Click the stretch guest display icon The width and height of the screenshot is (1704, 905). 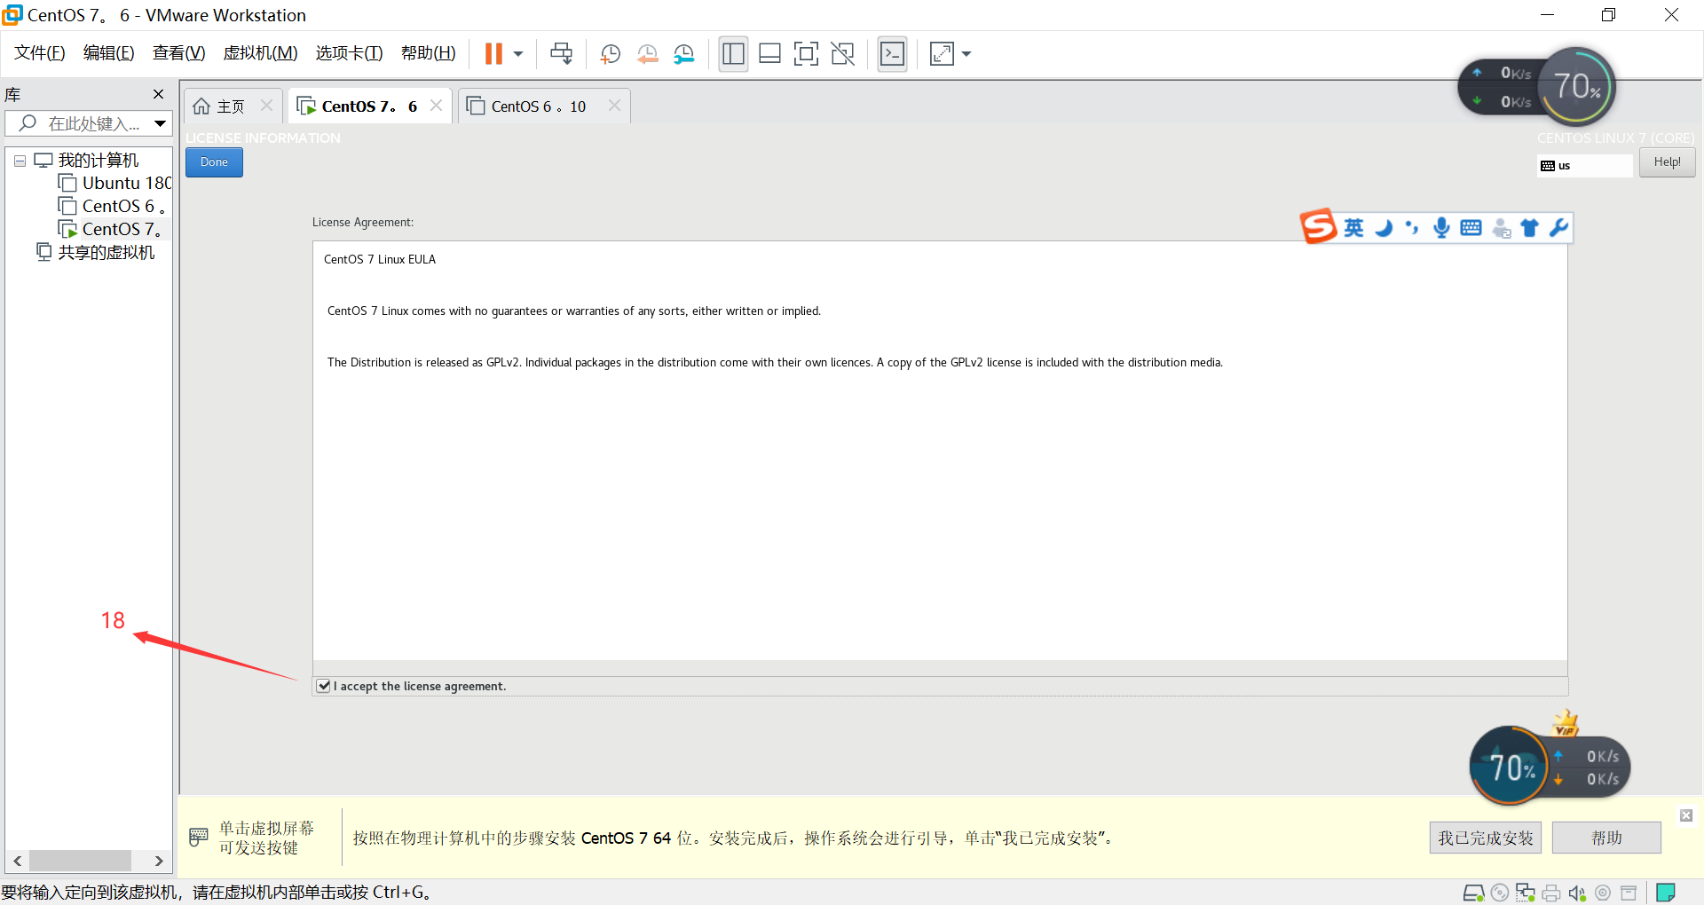click(942, 54)
